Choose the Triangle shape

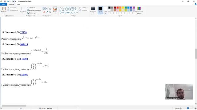click(75, 8)
